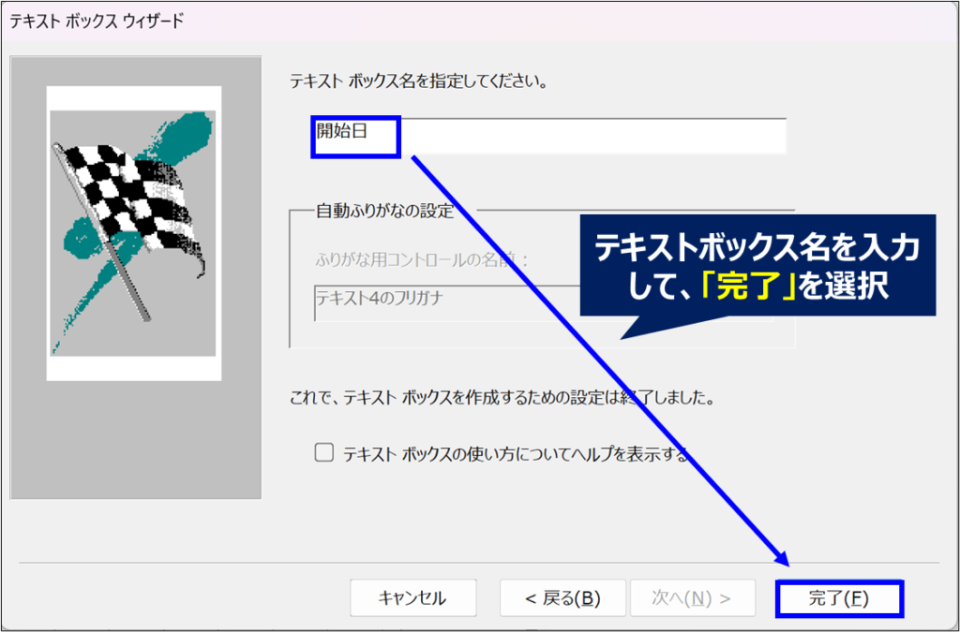Viewport: 960px width, 632px height.
Task: Click the 開始日 text in name field
Action: pos(342,132)
